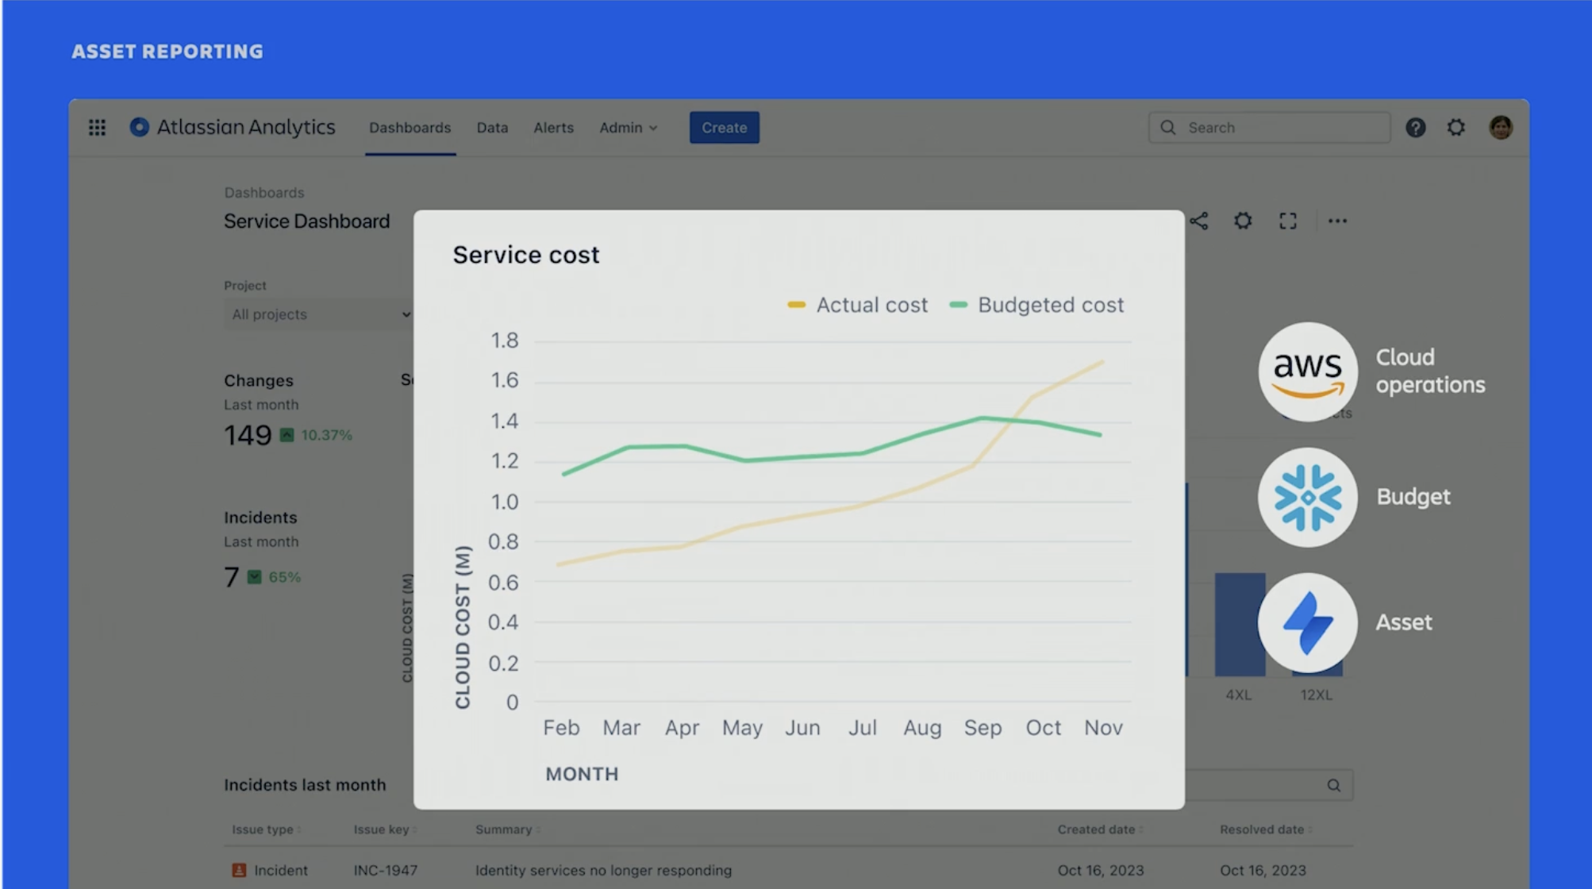The height and width of the screenshot is (889, 1592).
Task: Toggle Actual cost line visibility
Action: 856,305
